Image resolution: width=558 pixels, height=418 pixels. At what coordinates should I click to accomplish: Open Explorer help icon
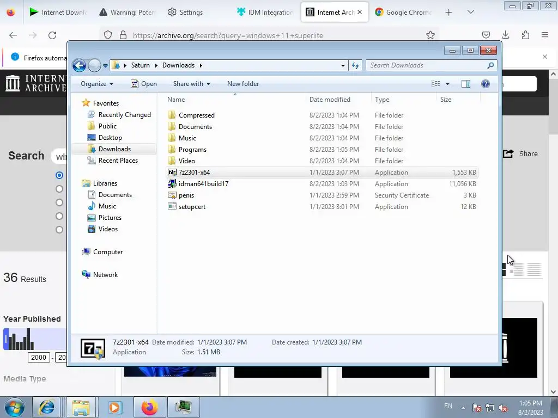pos(486,84)
